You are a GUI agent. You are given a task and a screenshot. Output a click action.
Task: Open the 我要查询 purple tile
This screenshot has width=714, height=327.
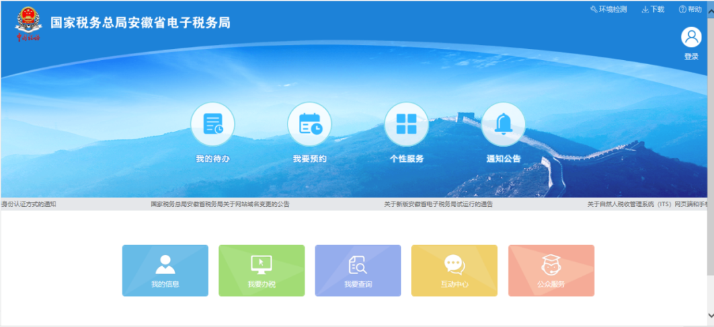point(358,271)
